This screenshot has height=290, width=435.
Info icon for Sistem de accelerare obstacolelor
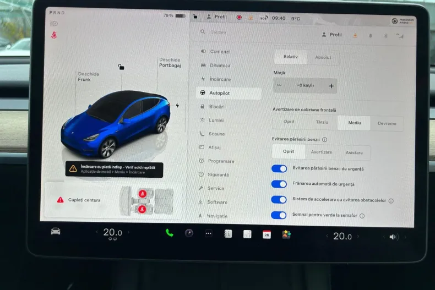[x=391, y=201]
